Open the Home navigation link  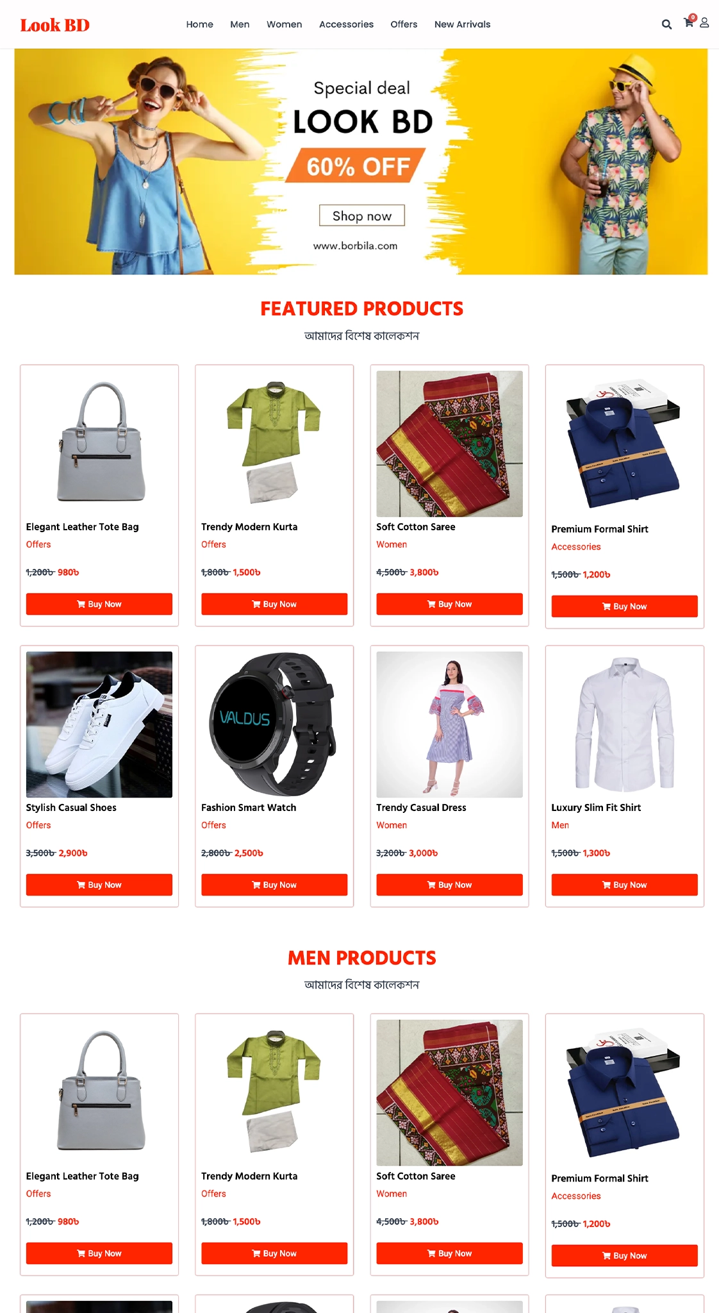pos(199,24)
